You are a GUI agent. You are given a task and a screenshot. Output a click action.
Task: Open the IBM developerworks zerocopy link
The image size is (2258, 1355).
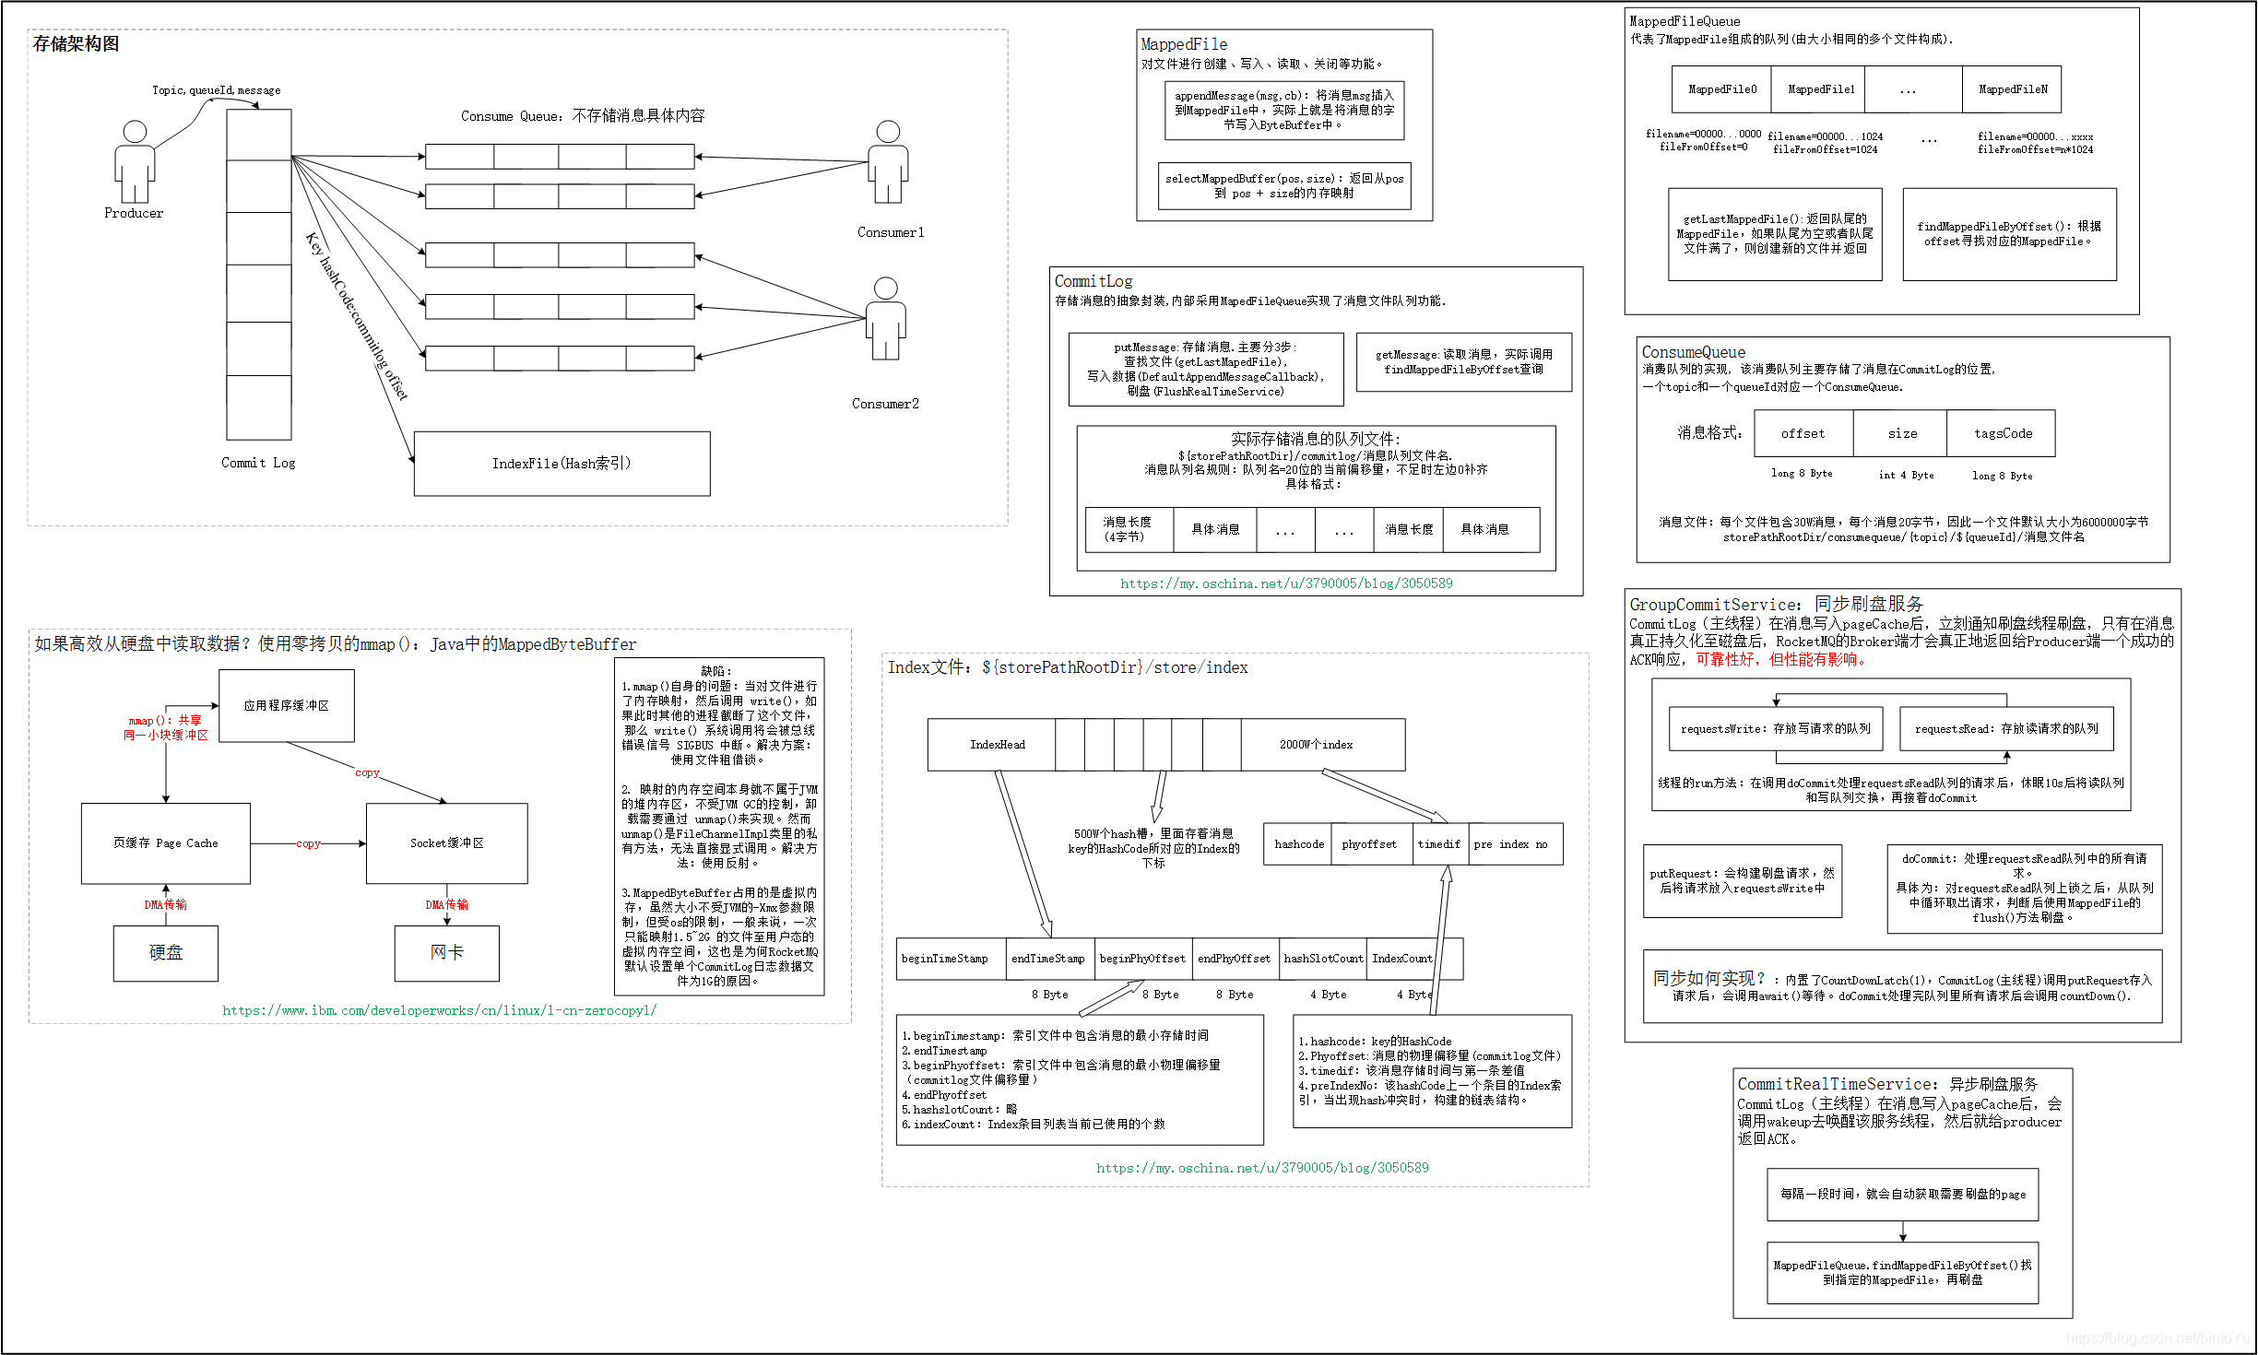[x=440, y=1010]
